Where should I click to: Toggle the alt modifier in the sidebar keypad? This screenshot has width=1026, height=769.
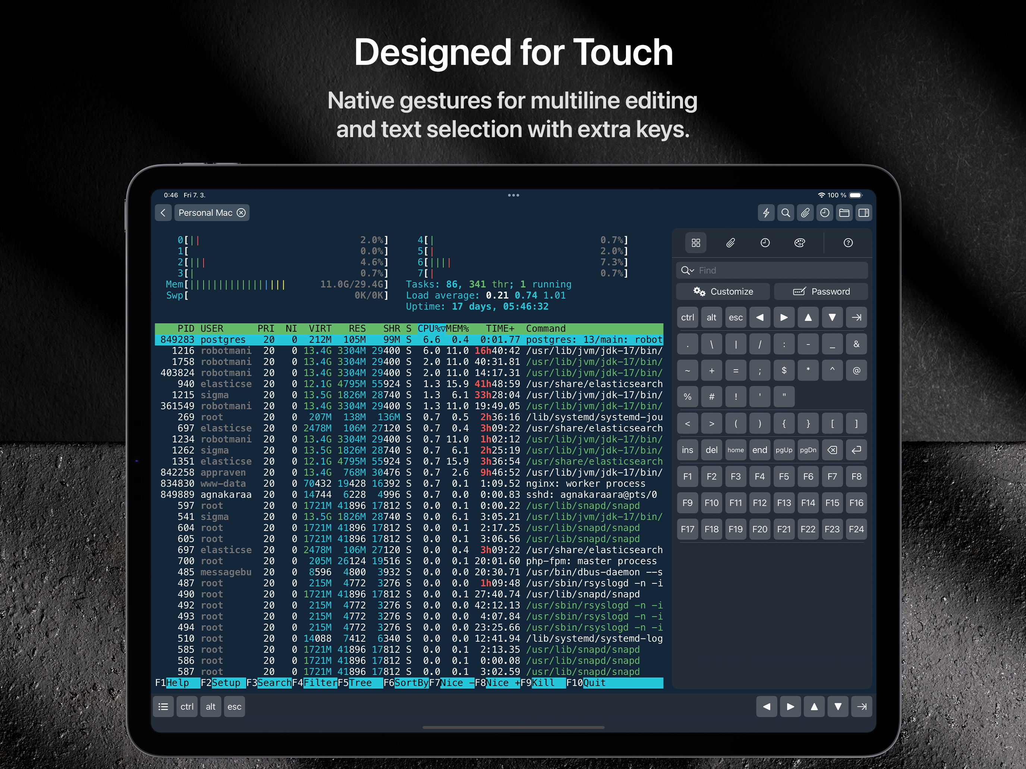[711, 317]
